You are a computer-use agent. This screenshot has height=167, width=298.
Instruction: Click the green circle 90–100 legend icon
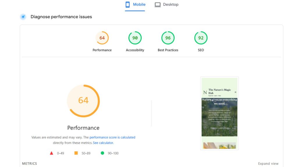[x=102, y=153]
